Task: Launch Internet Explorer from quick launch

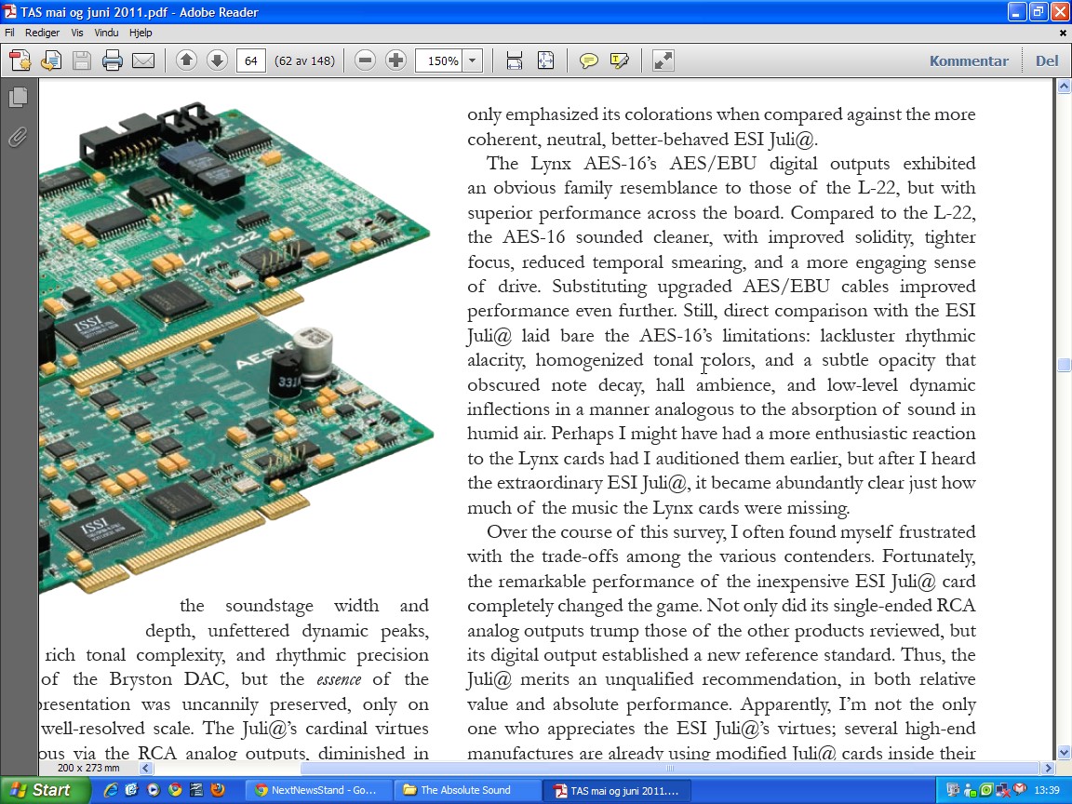Action: pos(110,790)
